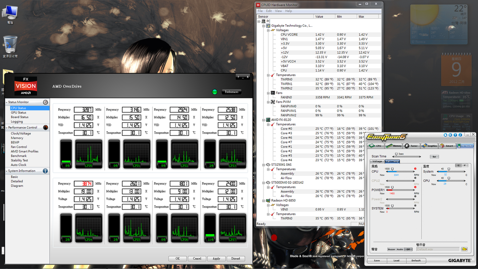
Task: Select Stability Test in AMD OverDrive sidebar
Action: click(x=19, y=160)
